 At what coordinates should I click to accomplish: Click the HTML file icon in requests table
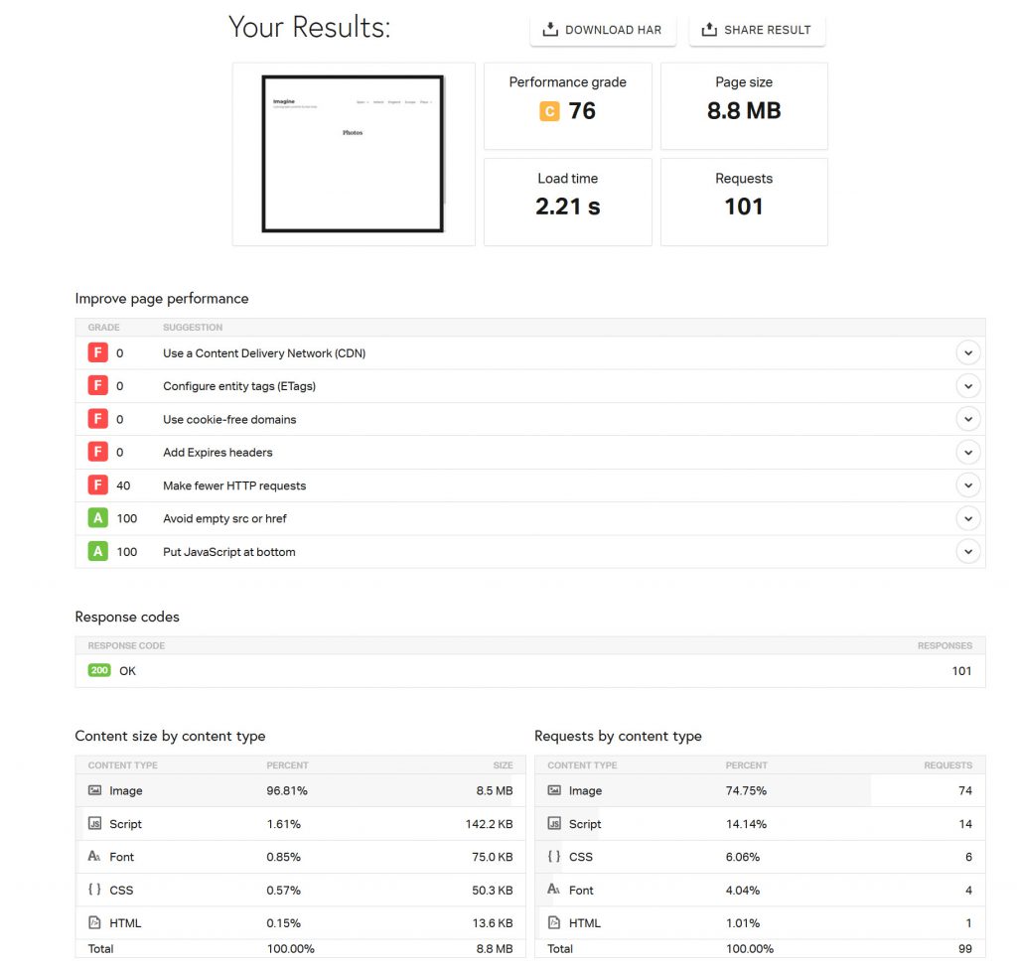554,922
